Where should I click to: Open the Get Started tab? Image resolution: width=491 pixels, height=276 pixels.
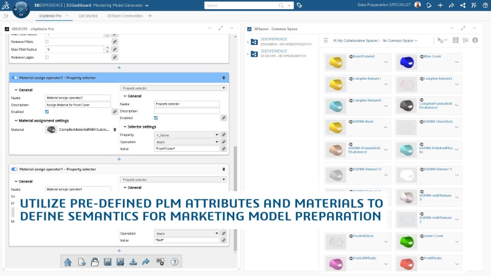(x=87, y=16)
